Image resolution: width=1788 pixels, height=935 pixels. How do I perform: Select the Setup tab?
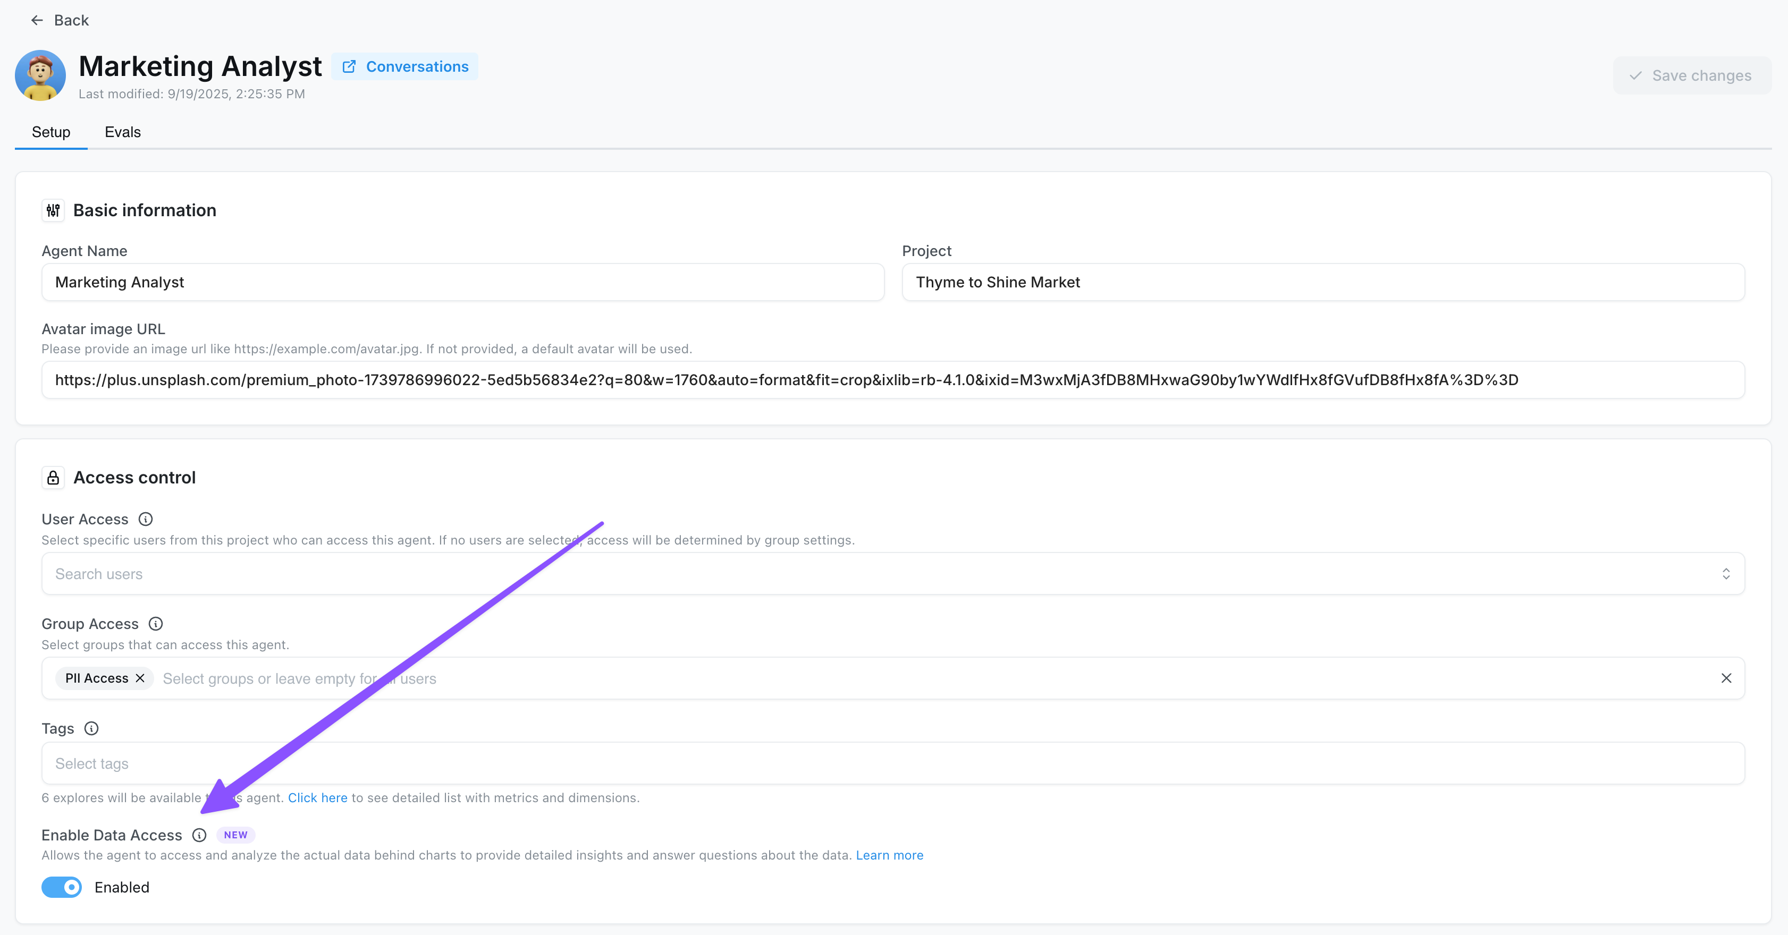[50, 132]
